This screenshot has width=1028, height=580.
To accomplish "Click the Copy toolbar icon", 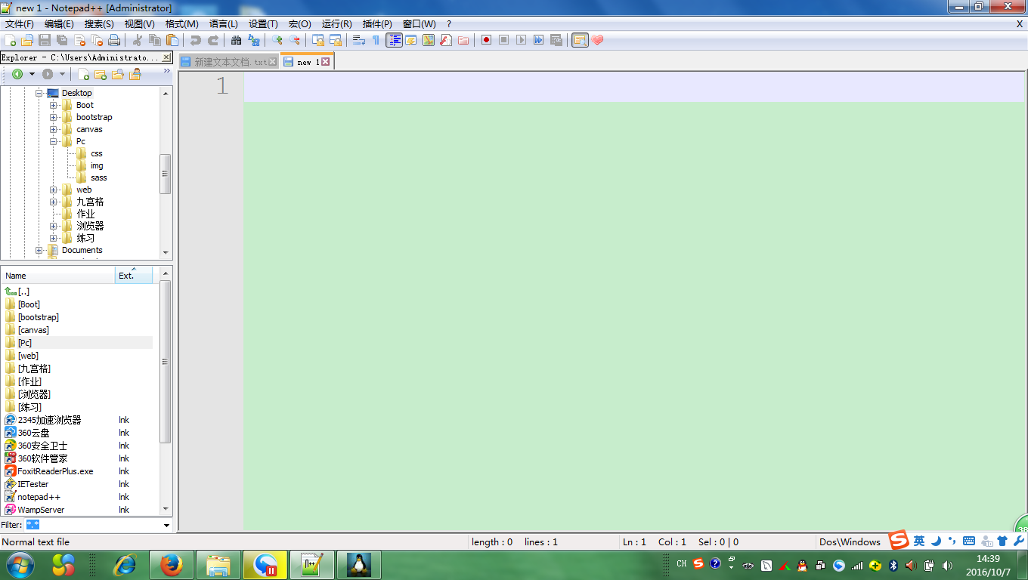I will tap(155, 40).
